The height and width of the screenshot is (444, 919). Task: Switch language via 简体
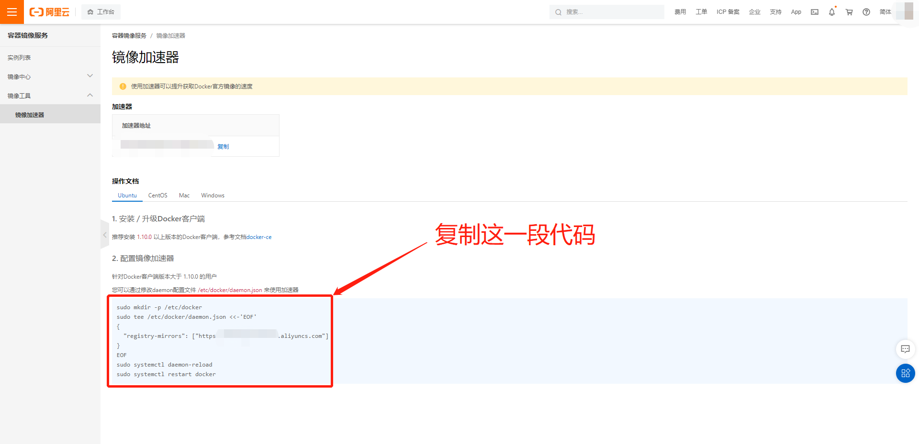click(x=885, y=12)
